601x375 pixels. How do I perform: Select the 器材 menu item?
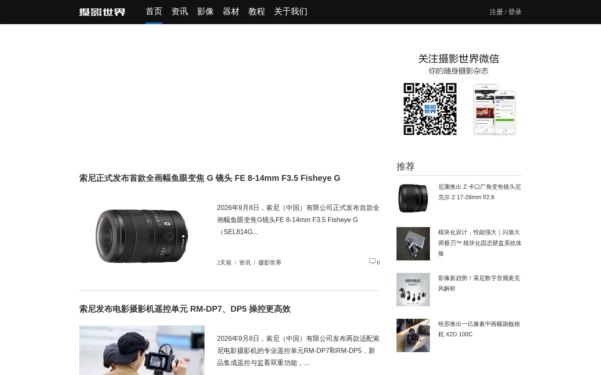[x=231, y=12]
